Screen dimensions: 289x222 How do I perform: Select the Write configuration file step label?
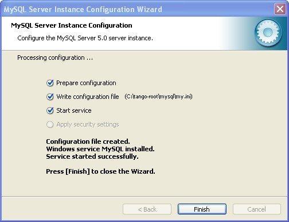(x=88, y=97)
